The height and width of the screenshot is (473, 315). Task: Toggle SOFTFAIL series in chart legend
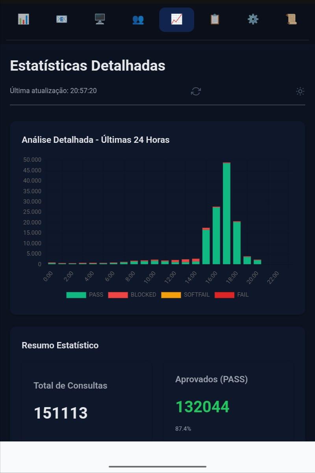click(185, 295)
